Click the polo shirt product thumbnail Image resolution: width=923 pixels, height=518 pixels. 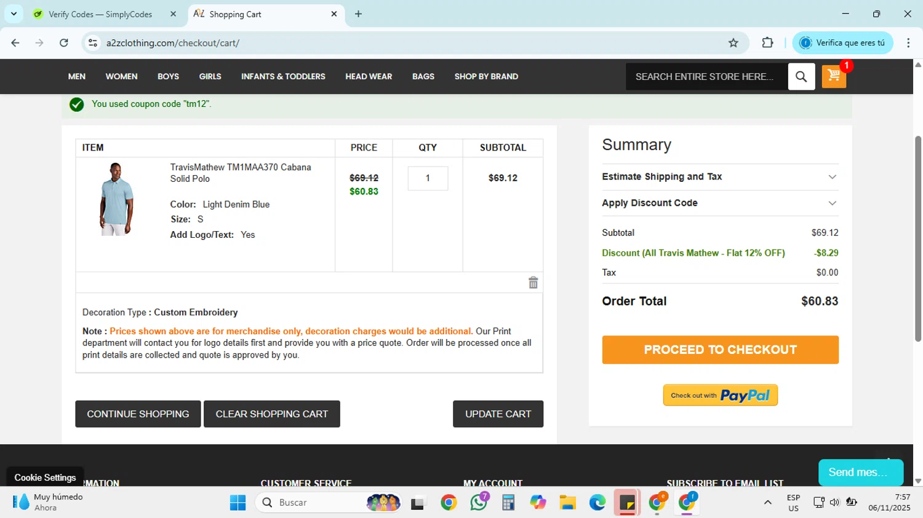116,199
